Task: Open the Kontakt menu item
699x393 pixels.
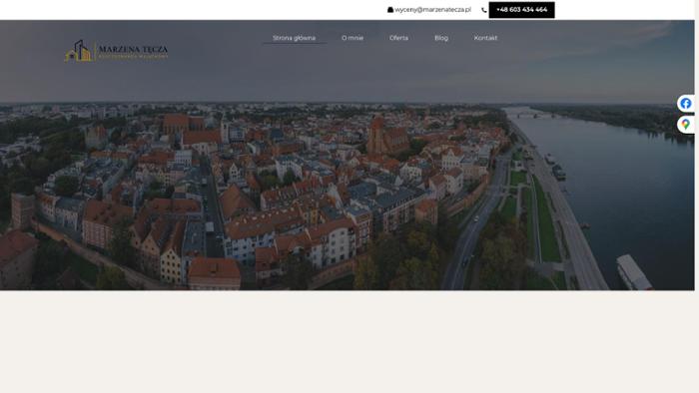Action: tap(485, 38)
